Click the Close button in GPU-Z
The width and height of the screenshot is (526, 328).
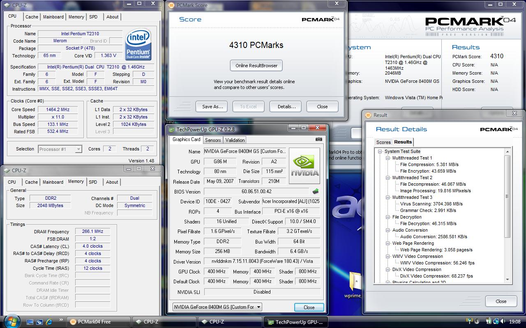point(309,307)
